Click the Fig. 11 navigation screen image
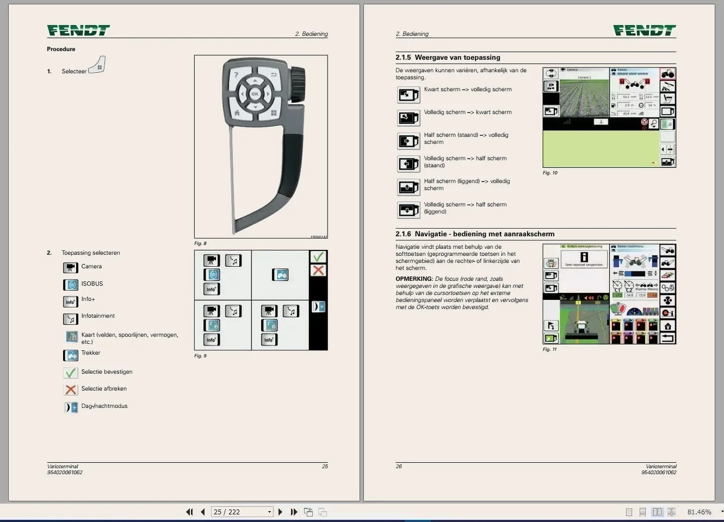Viewport: 724px width, 522px height. tap(609, 294)
